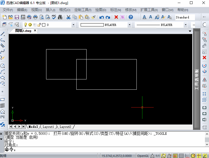Click the layer color square swatch
The width and height of the screenshot is (209, 158).
click(44, 25)
